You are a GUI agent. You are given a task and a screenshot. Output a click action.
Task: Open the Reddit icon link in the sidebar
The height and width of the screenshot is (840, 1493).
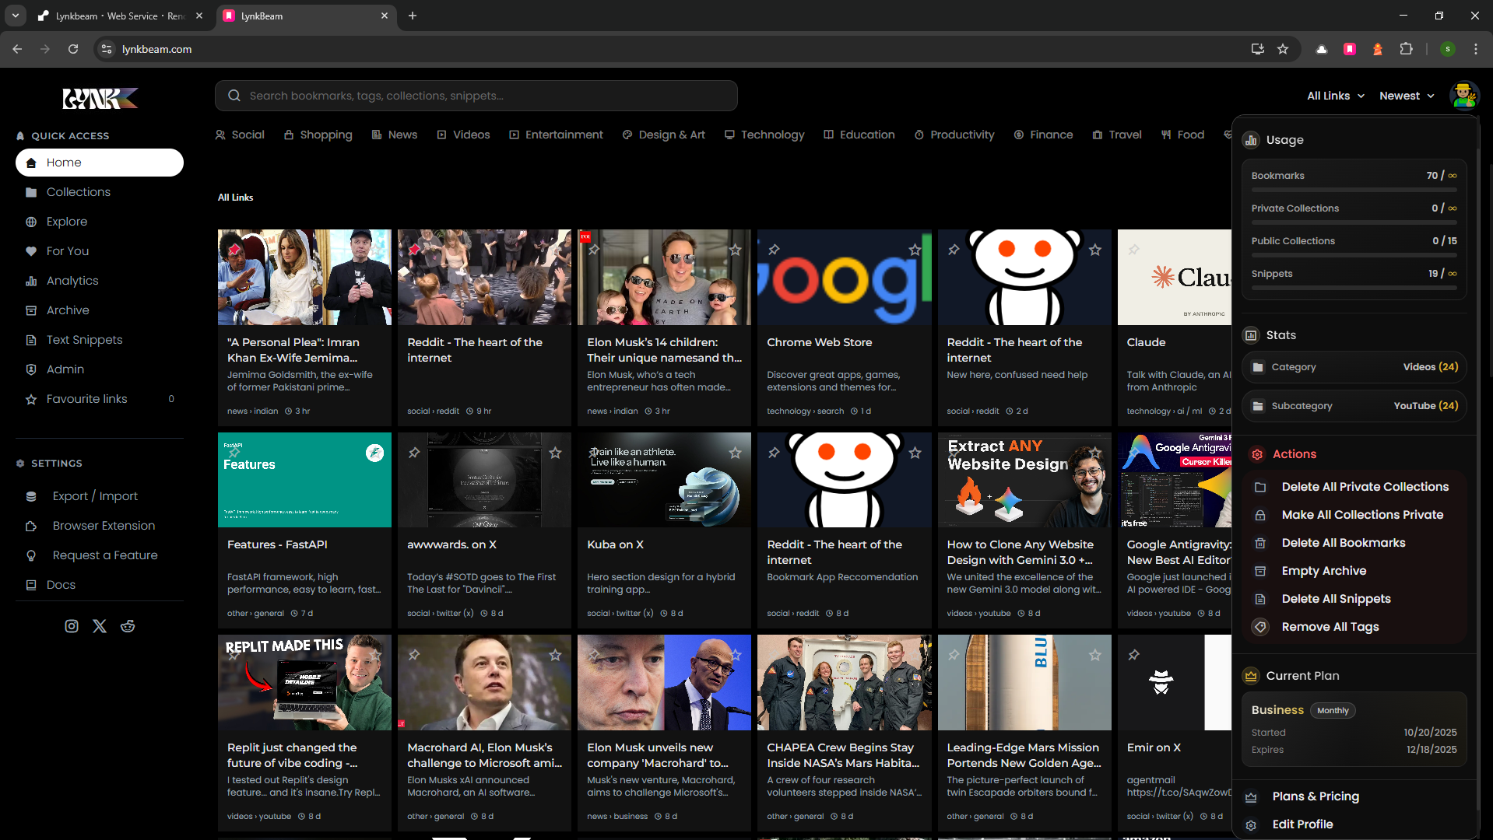click(x=128, y=626)
